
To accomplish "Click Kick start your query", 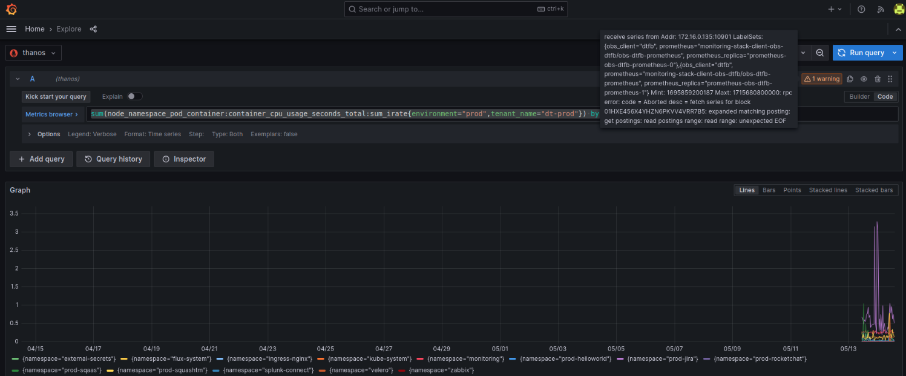I will [x=56, y=96].
